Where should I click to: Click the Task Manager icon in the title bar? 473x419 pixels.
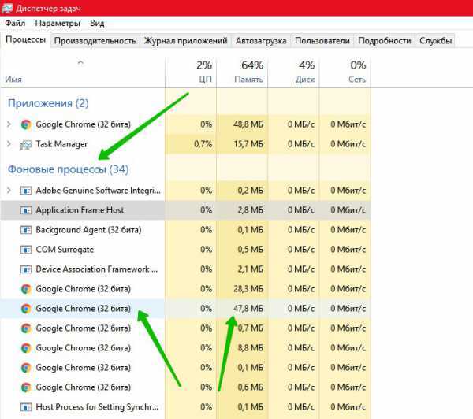6,8
